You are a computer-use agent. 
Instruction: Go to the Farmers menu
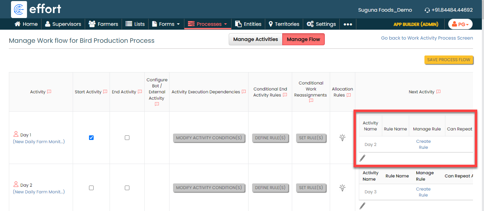103,24
